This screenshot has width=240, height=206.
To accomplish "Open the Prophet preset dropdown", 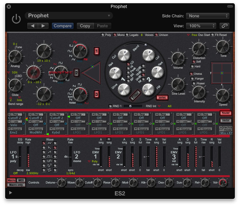I will point(69,16).
